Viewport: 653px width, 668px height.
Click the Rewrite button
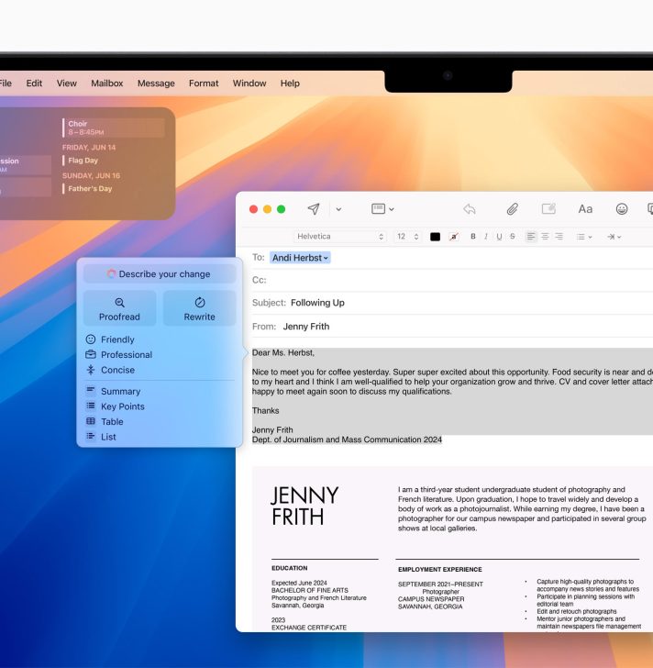200,308
